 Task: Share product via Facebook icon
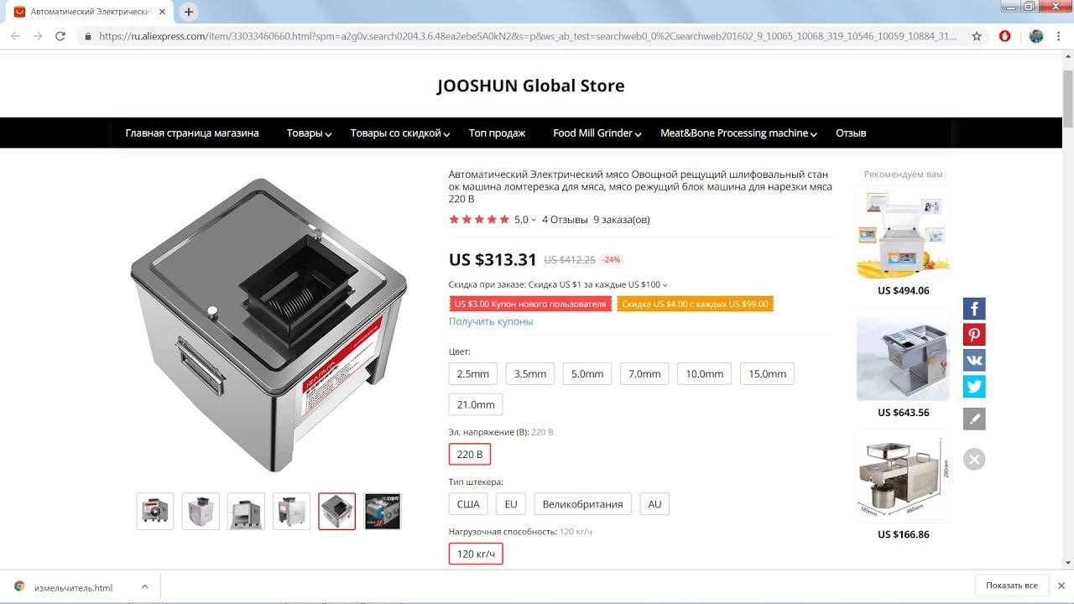point(974,309)
